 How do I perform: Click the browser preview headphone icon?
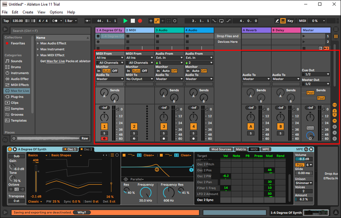14,138
